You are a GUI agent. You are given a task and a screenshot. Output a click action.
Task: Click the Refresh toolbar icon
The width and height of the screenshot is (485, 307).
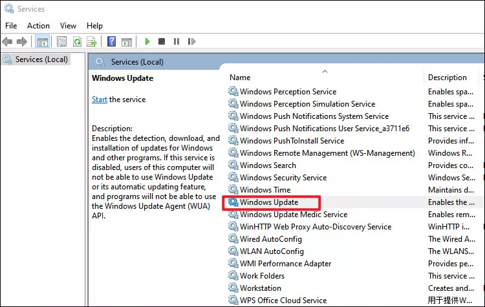(77, 41)
